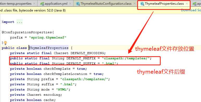Close the application.yml tab

click(70, 4)
